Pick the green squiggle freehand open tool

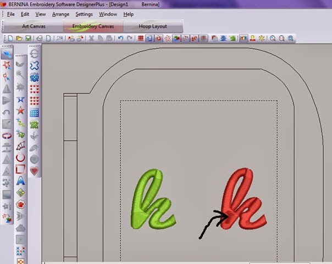tap(20, 123)
